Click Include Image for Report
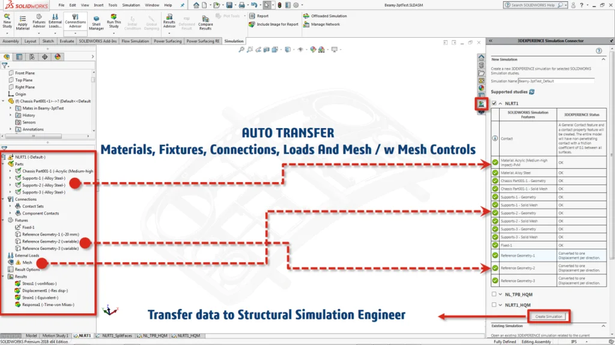 click(x=274, y=24)
